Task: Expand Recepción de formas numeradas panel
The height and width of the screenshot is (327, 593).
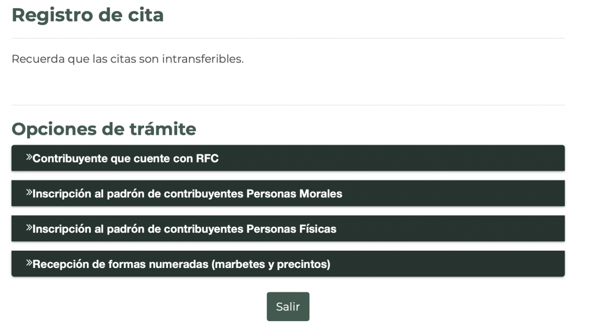Action: click(288, 264)
